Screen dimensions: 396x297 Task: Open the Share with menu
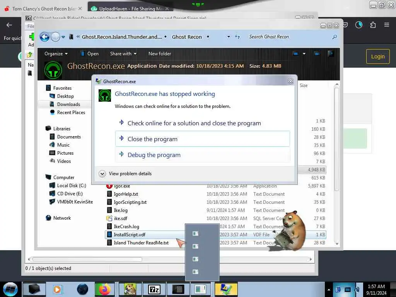[x=123, y=54]
